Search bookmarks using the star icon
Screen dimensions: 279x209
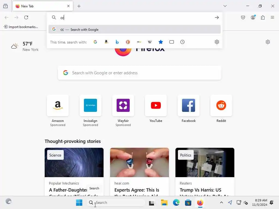pyautogui.click(x=161, y=42)
